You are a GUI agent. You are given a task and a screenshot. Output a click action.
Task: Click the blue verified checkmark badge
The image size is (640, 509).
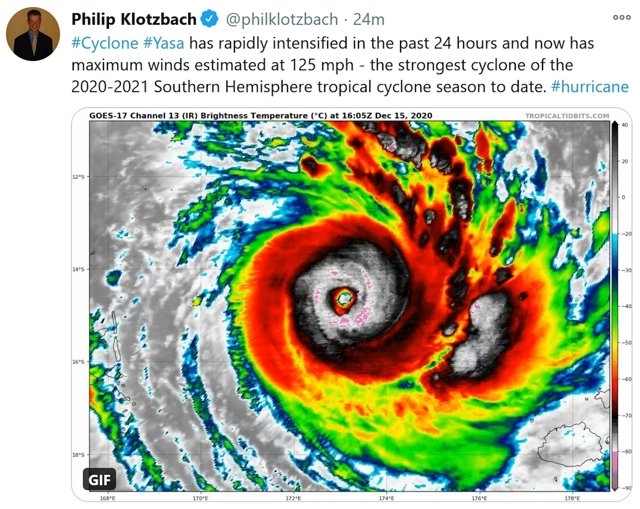[x=209, y=19]
